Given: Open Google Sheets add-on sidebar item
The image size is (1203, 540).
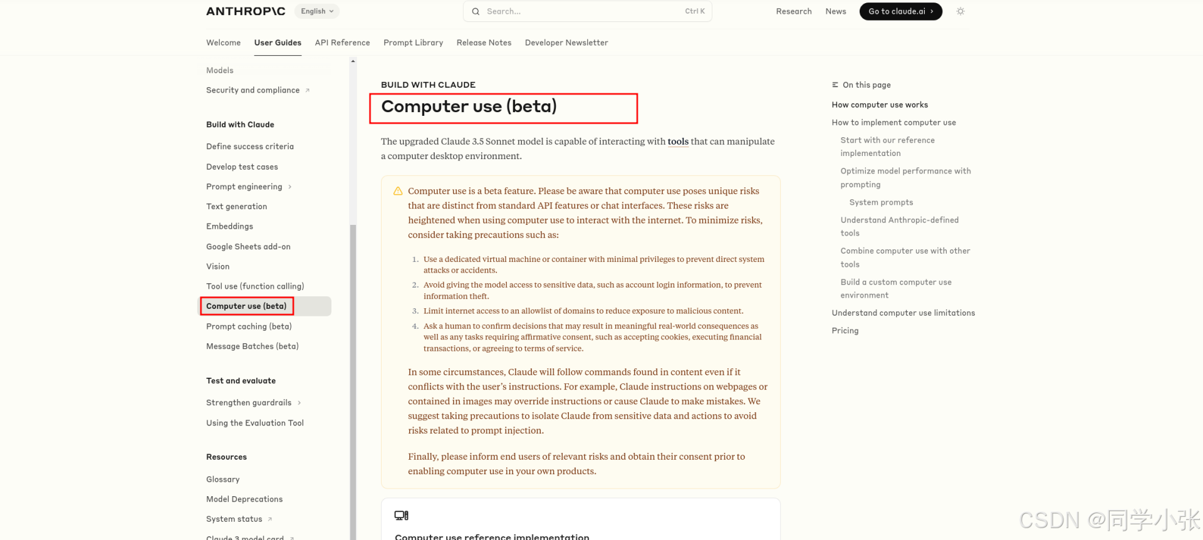Looking at the screenshot, I should (x=248, y=247).
